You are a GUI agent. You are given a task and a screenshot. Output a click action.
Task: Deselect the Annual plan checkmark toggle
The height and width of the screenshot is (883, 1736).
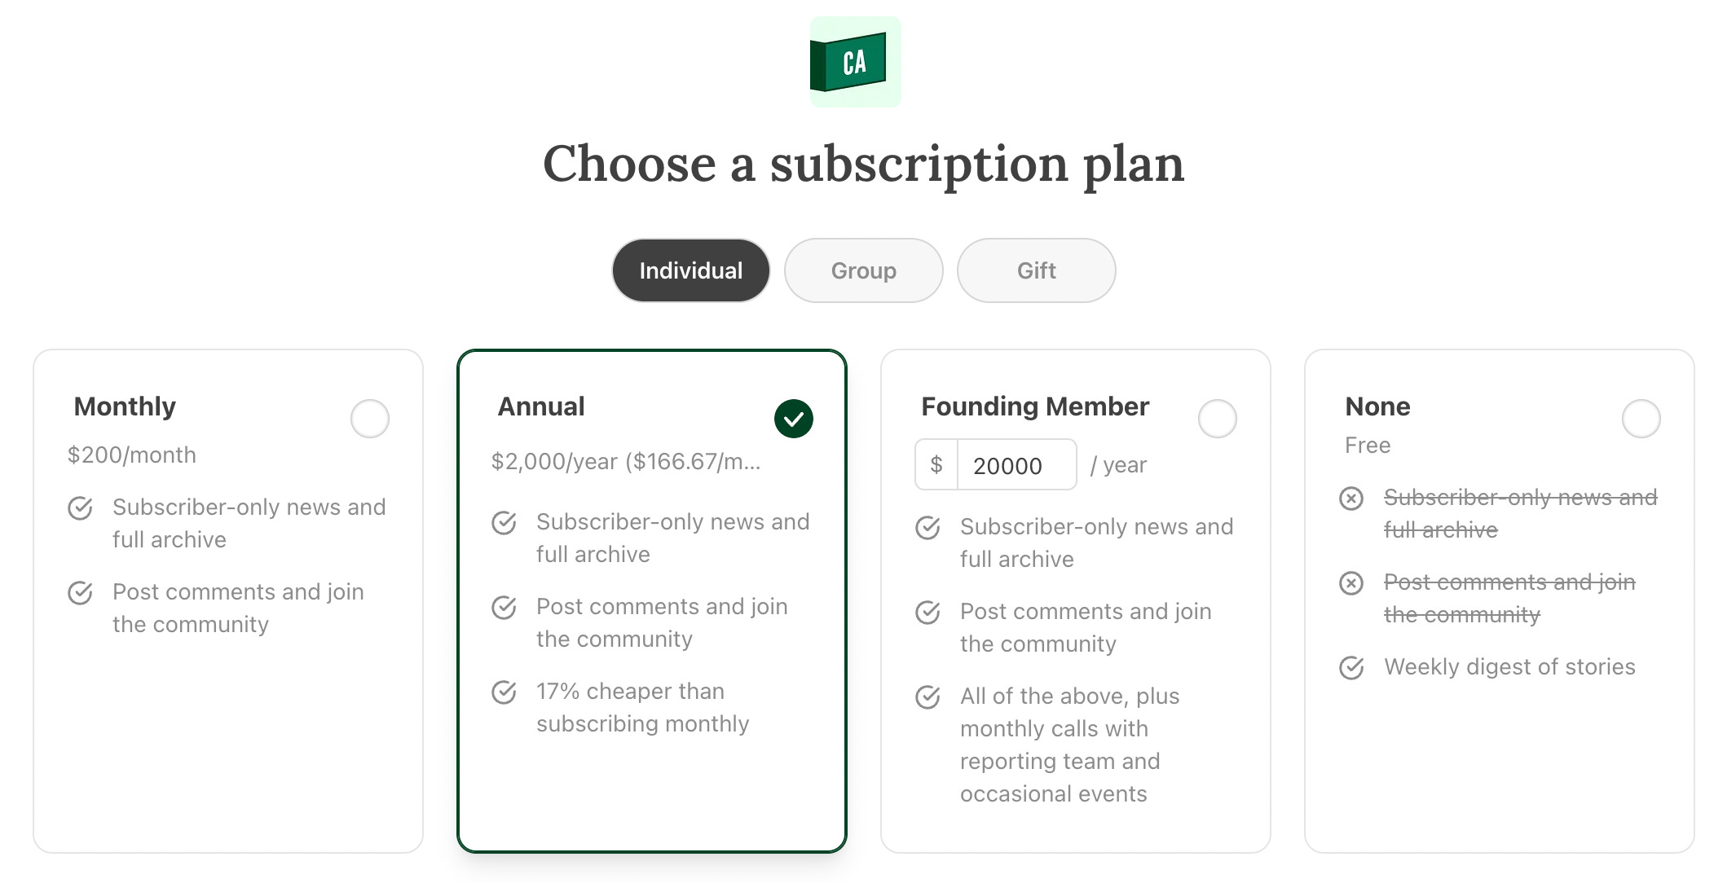point(793,418)
